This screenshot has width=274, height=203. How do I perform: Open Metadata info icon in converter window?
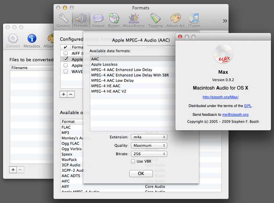tap(32, 41)
